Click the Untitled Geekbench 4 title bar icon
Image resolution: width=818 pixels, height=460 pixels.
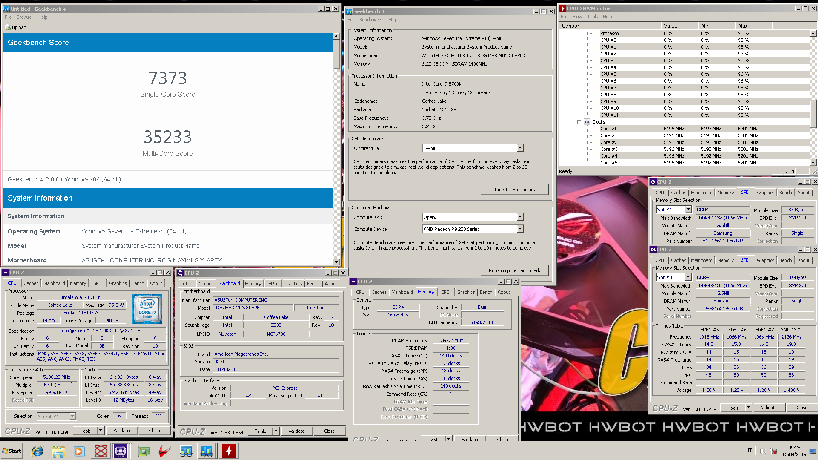pyautogui.click(x=7, y=9)
